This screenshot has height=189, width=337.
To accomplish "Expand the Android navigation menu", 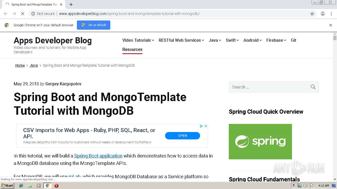I will pos(252,40).
